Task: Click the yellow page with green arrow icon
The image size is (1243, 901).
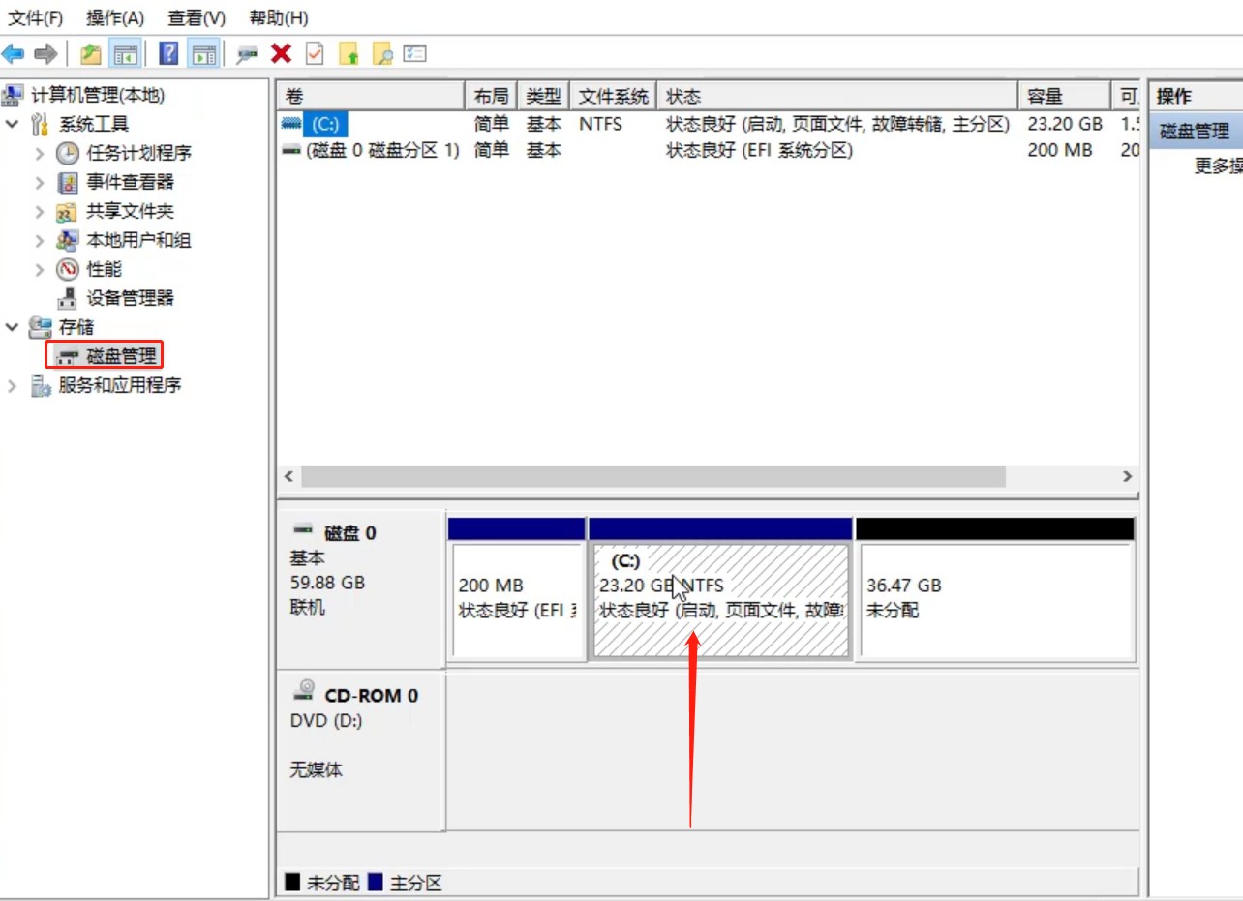Action: [349, 53]
